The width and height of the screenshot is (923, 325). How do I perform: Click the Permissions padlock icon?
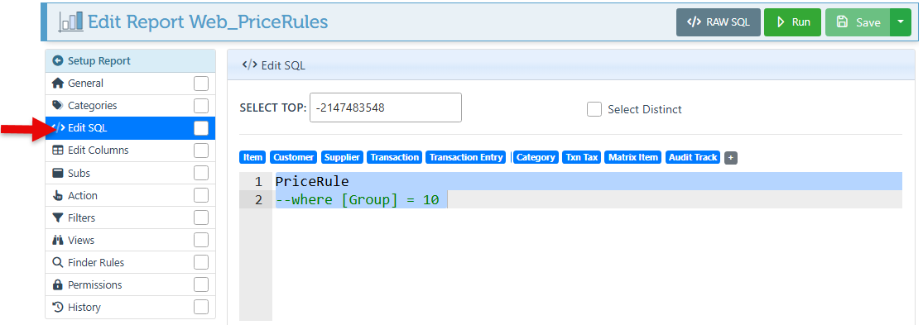tap(58, 284)
